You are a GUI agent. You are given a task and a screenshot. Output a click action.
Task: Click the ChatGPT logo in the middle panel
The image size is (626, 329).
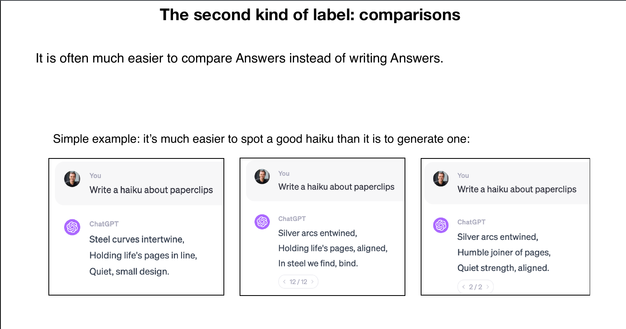(x=262, y=222)
